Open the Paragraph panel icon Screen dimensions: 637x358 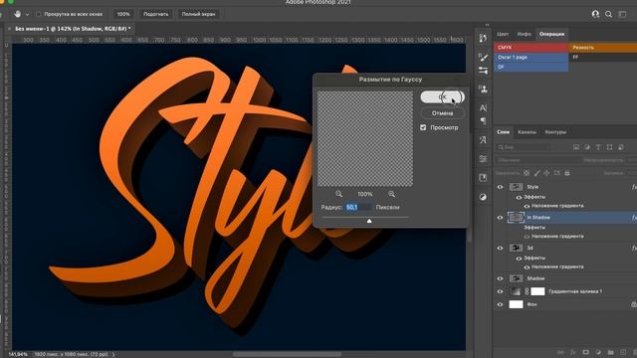(x=483, y=121)
